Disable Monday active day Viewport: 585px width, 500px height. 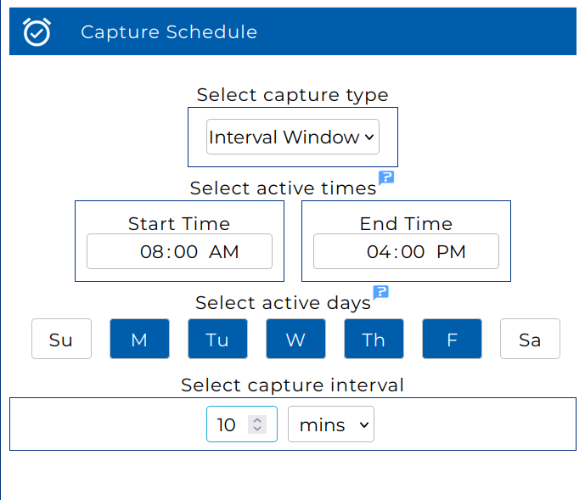pyautogui.click(x=139, y=340)
